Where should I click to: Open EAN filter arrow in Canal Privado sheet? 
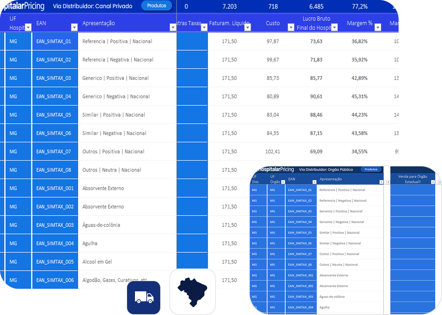(x=74, y=28)
